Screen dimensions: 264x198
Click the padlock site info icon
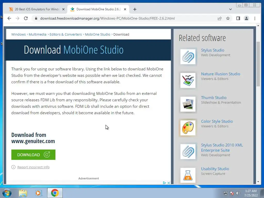(x=36, y=18)
